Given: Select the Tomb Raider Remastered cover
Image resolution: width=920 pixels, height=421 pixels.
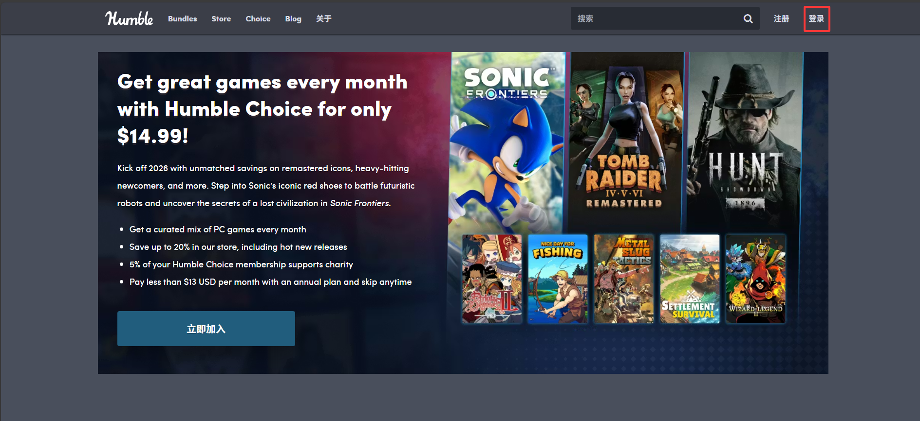Looking at the screenshot, I should coord(625,141).
